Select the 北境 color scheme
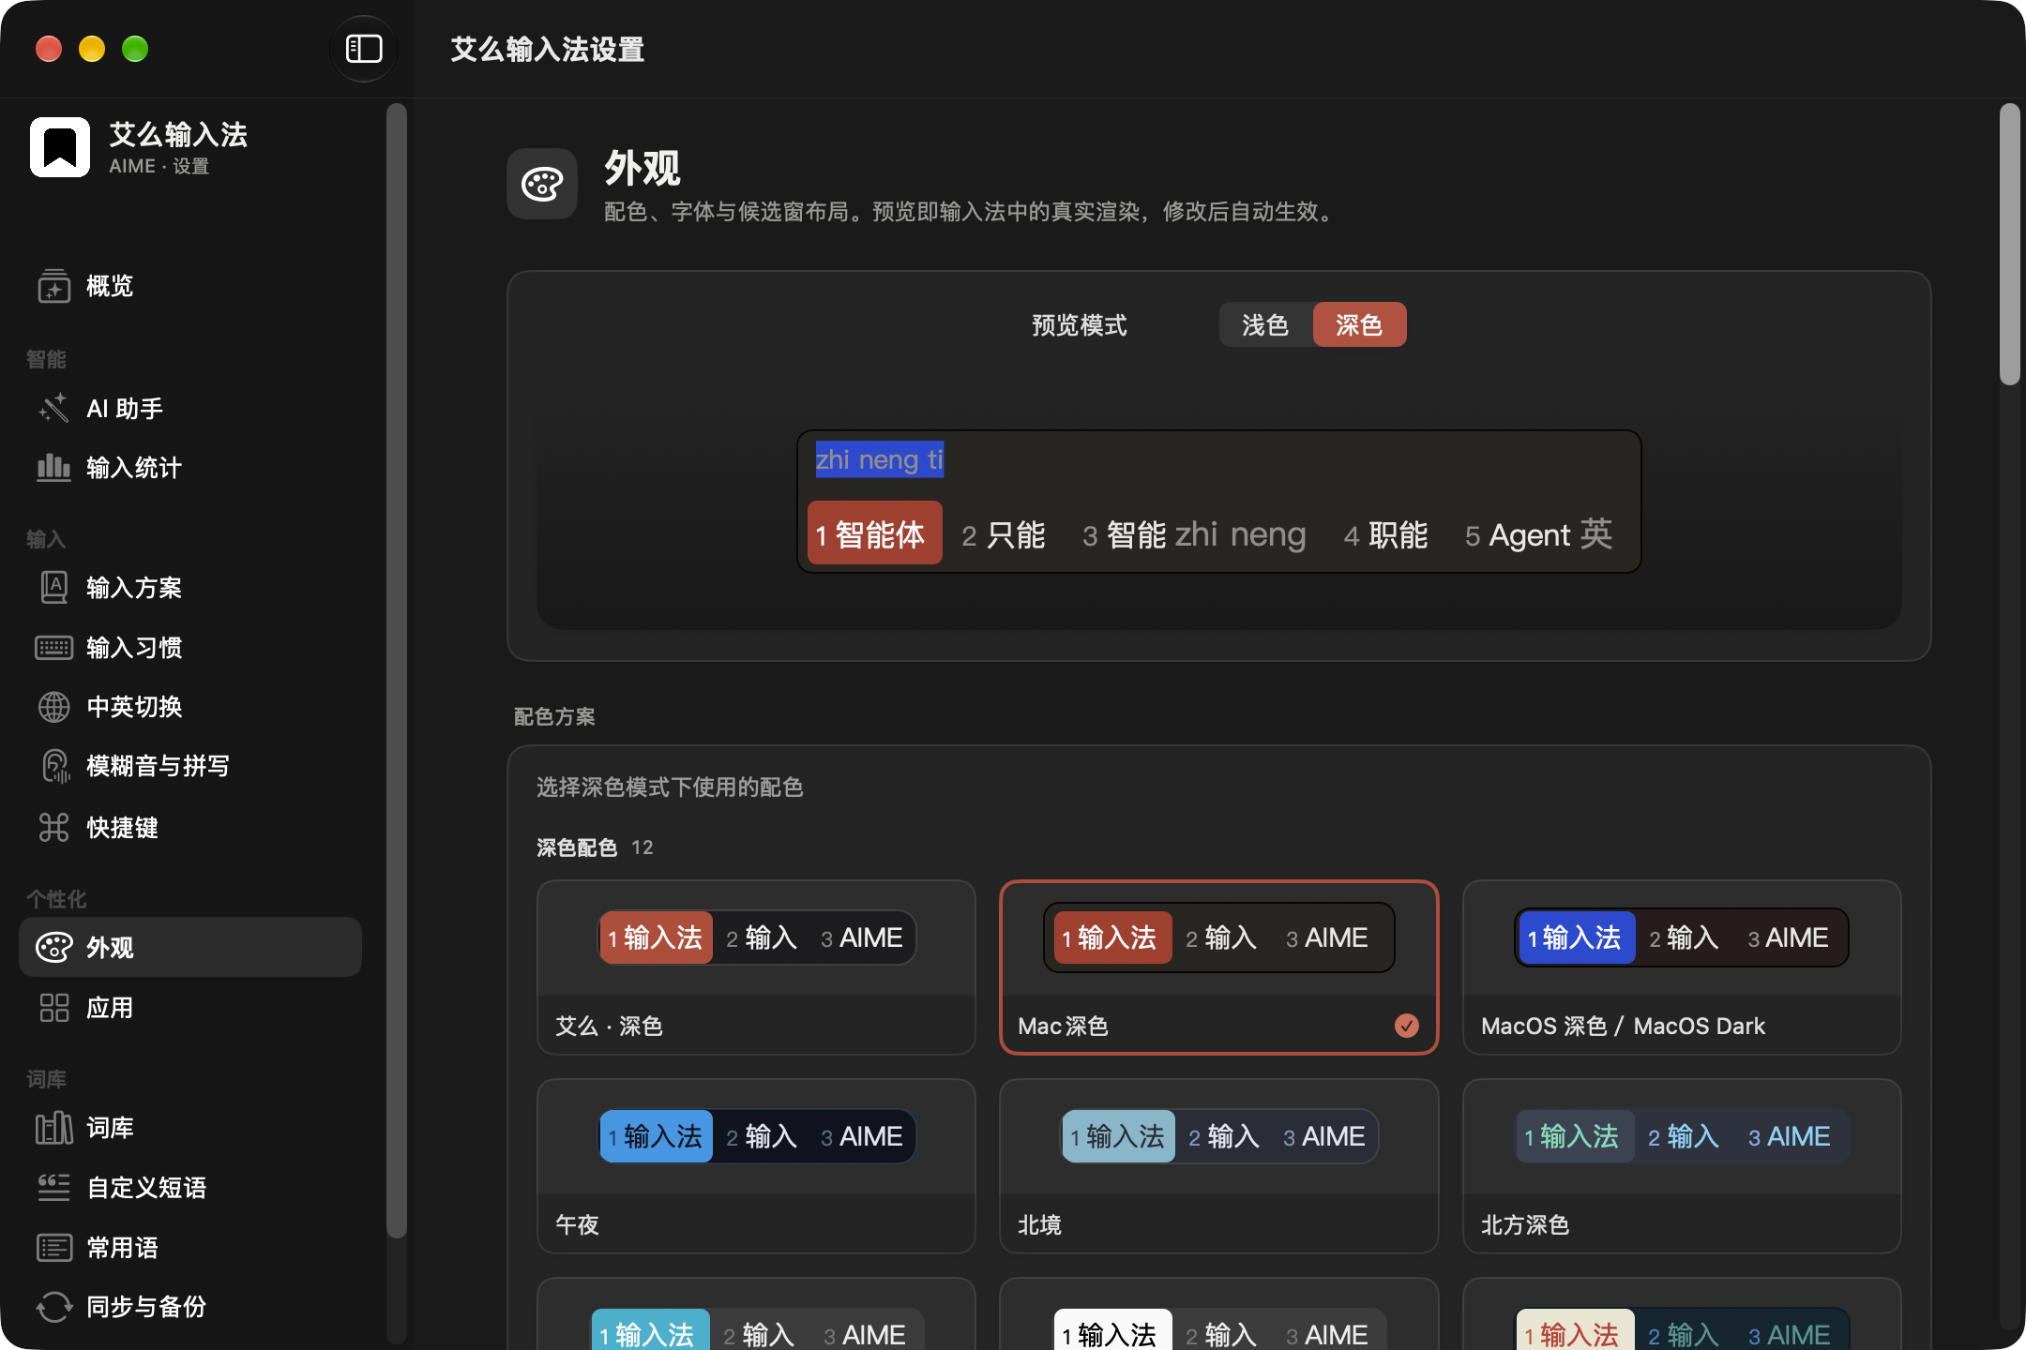 1218,1165
